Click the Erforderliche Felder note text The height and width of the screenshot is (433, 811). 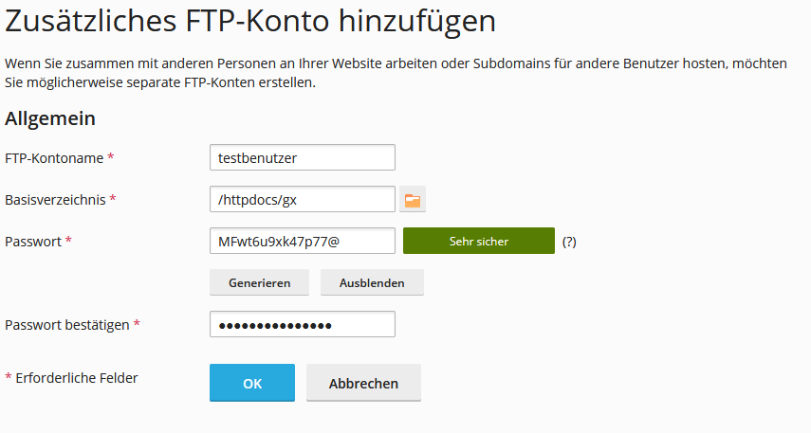[x=77, y=378]
